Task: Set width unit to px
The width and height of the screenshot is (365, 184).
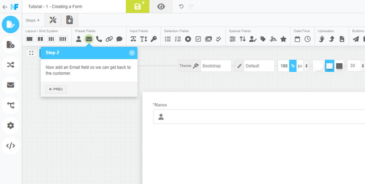Action: click(300, 66)
